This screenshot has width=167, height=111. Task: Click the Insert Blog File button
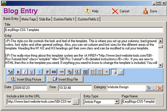(x=65, y=79)
